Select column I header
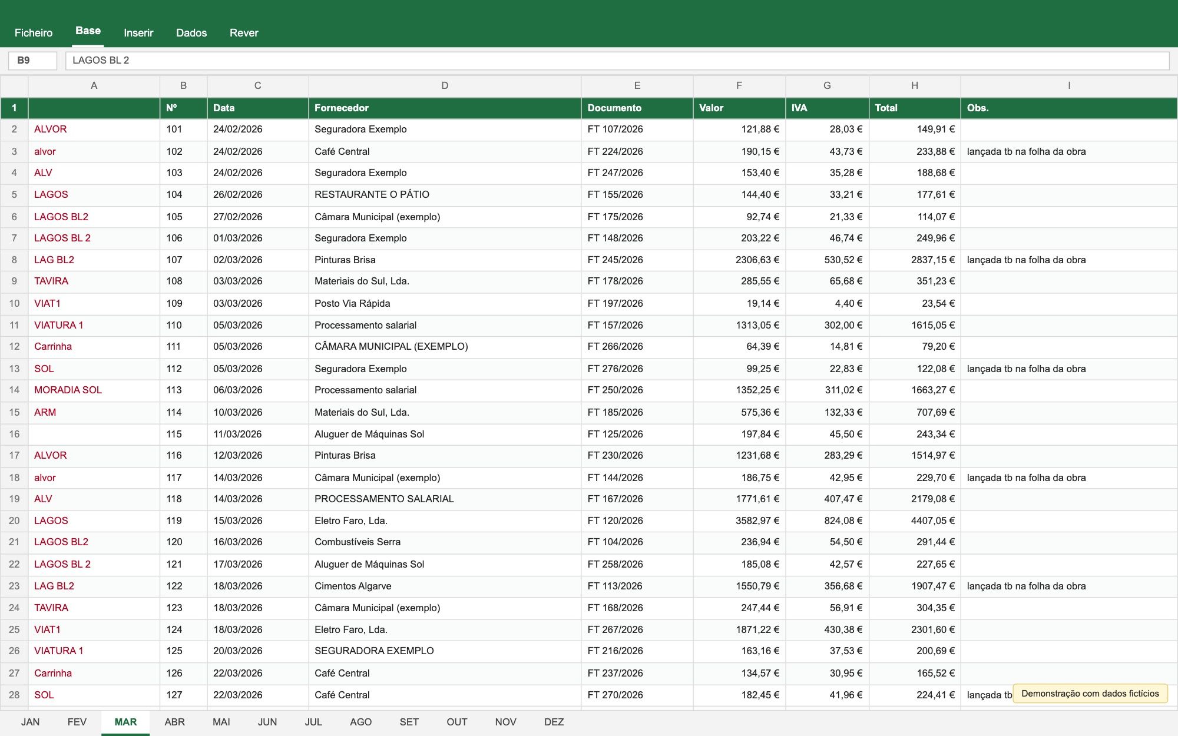Screen dimensions: 1178x736 point(1069,85)
